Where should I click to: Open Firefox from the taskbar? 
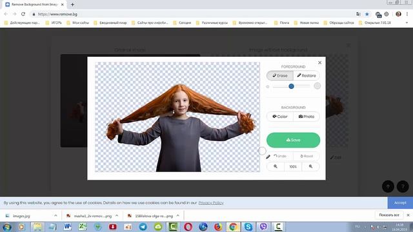click(x=218, y=227)
